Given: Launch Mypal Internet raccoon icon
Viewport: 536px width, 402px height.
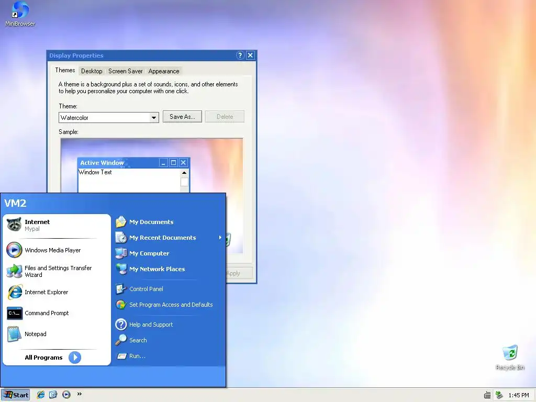Looking at the screenshot, I should point(14,225).
